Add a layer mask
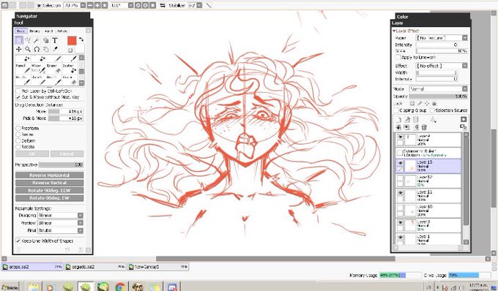 point(464,119)
